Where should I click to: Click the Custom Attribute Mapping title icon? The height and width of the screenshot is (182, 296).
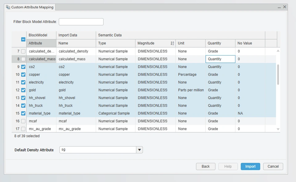[x=8, y=7]
